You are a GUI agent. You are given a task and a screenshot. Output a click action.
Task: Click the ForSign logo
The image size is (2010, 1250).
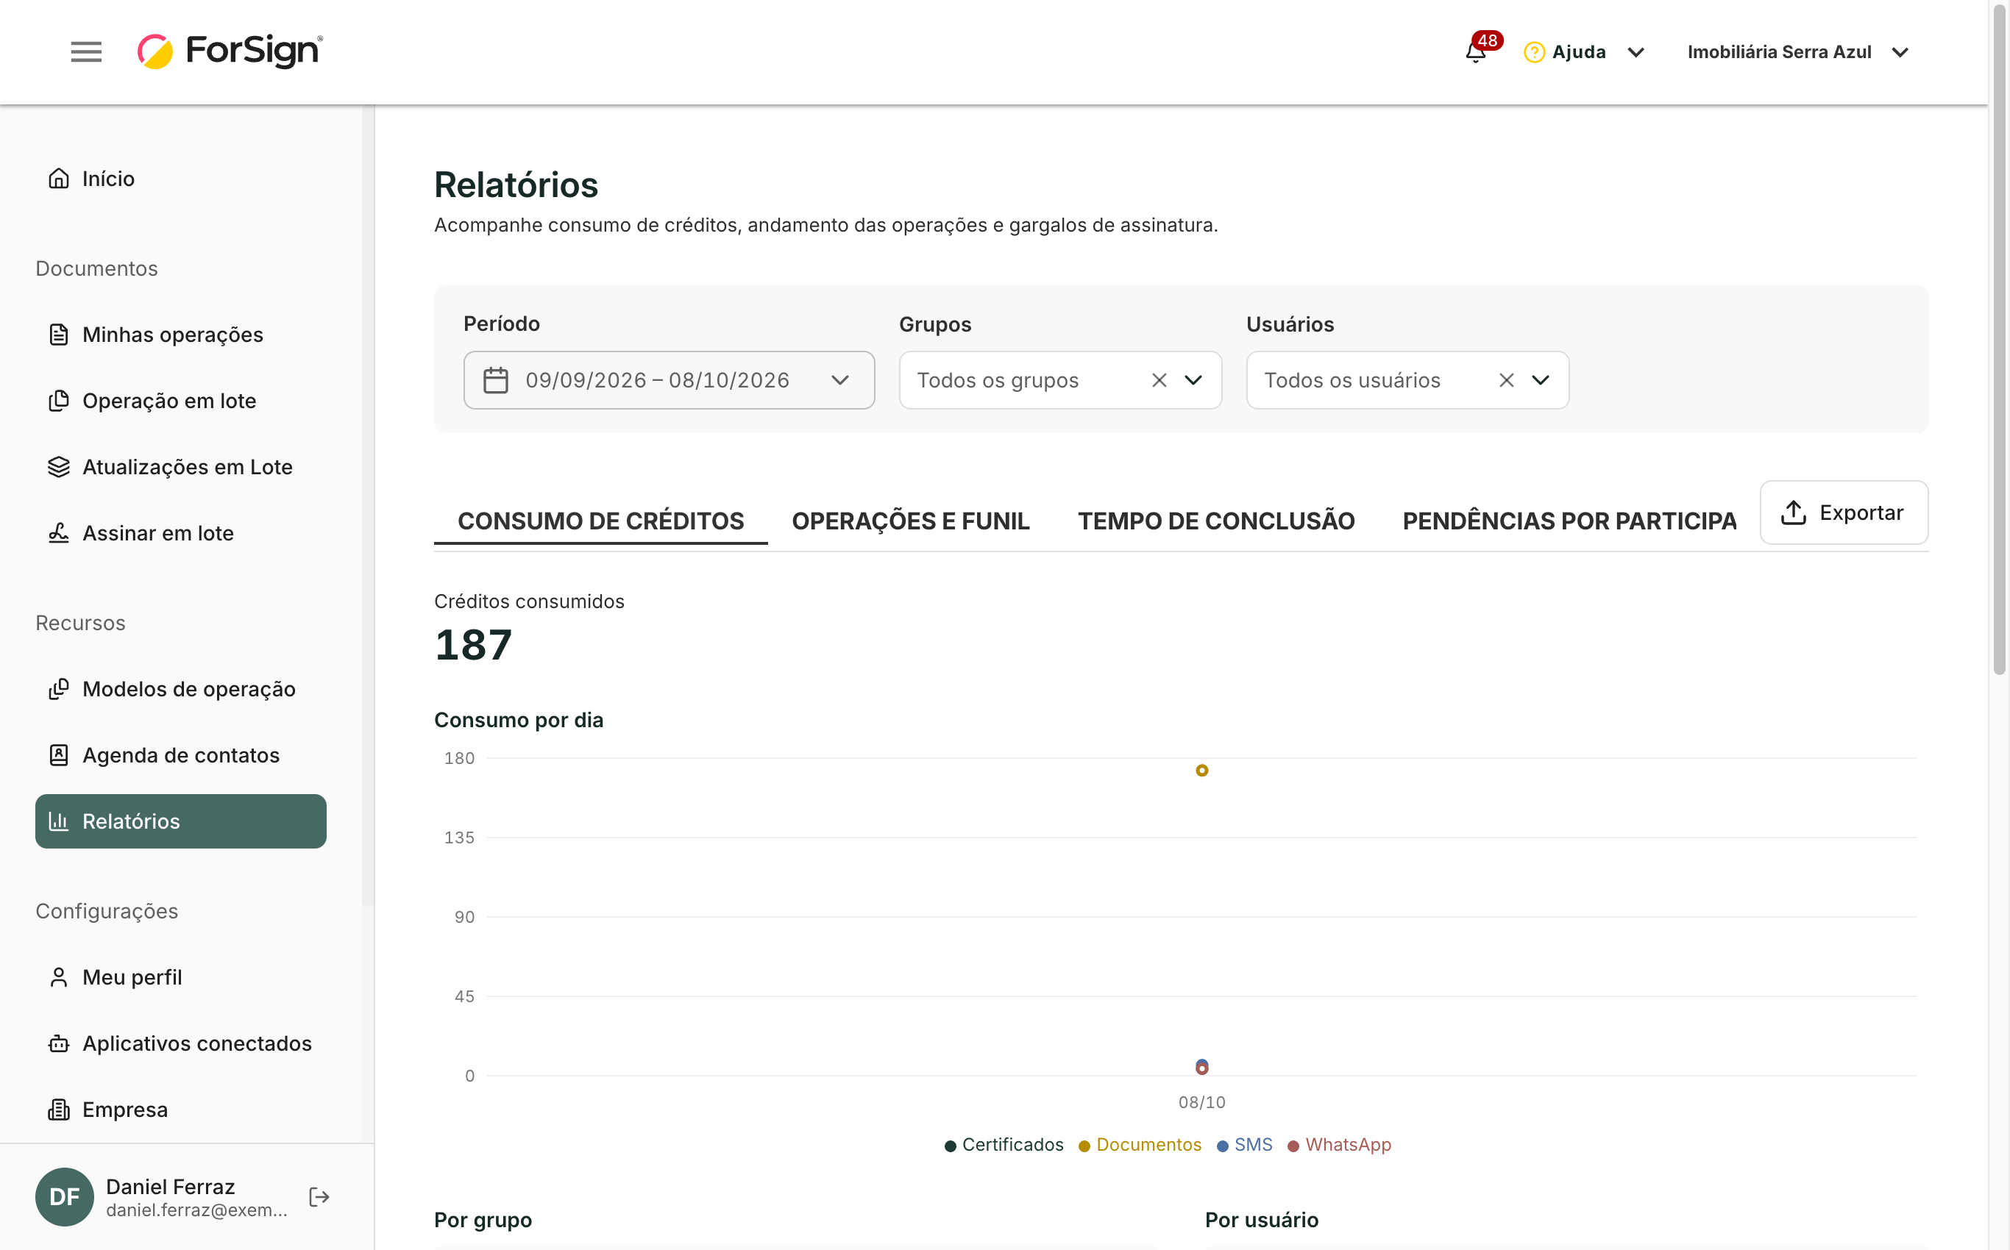(230, 51)
